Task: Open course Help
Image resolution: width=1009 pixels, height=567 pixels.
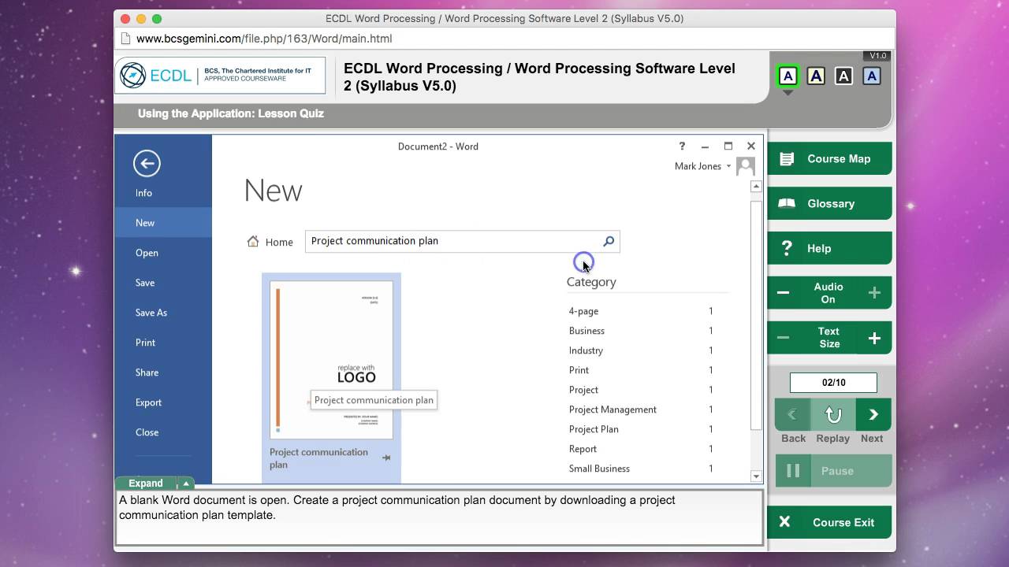Action: [831, 248]
